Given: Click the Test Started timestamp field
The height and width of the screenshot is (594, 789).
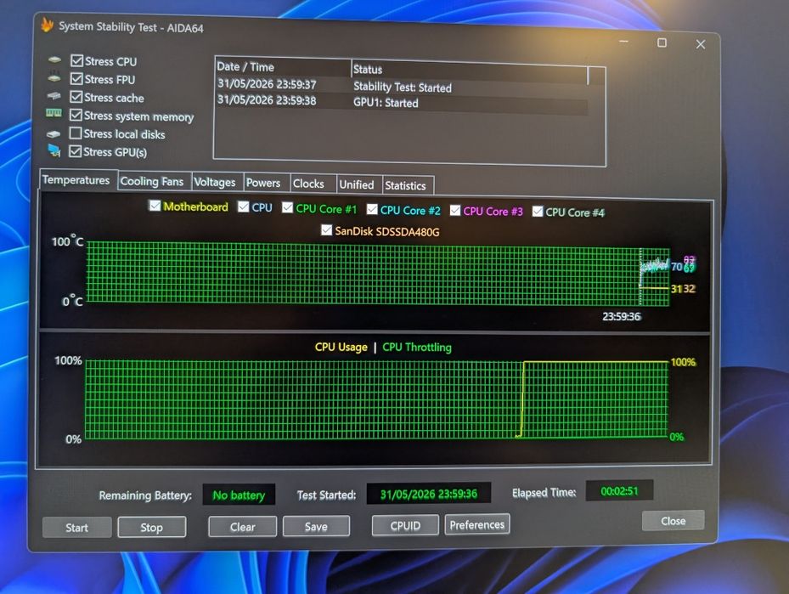Looking at the screenshot, I should (429, 494).
